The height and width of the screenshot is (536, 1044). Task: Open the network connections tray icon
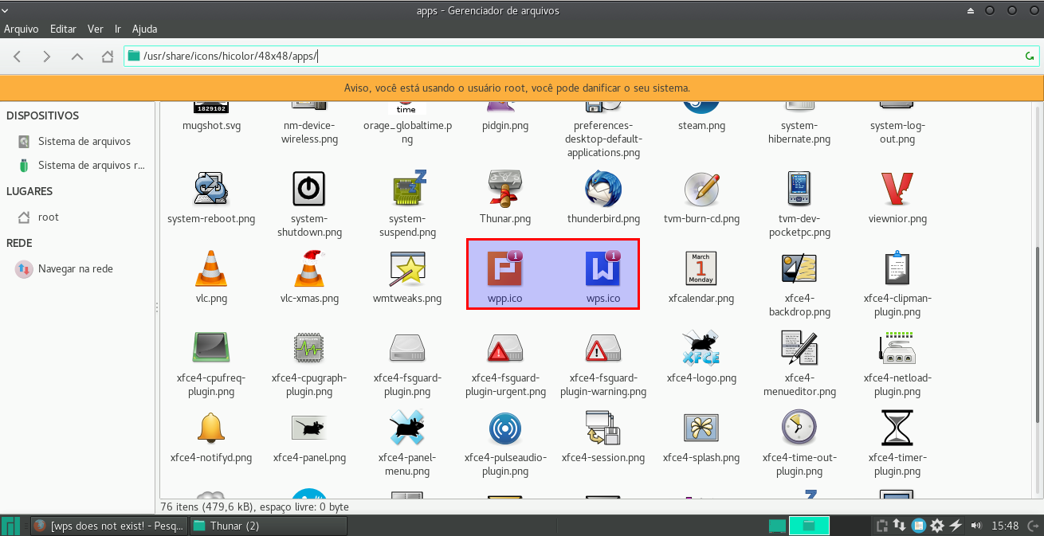899,526
